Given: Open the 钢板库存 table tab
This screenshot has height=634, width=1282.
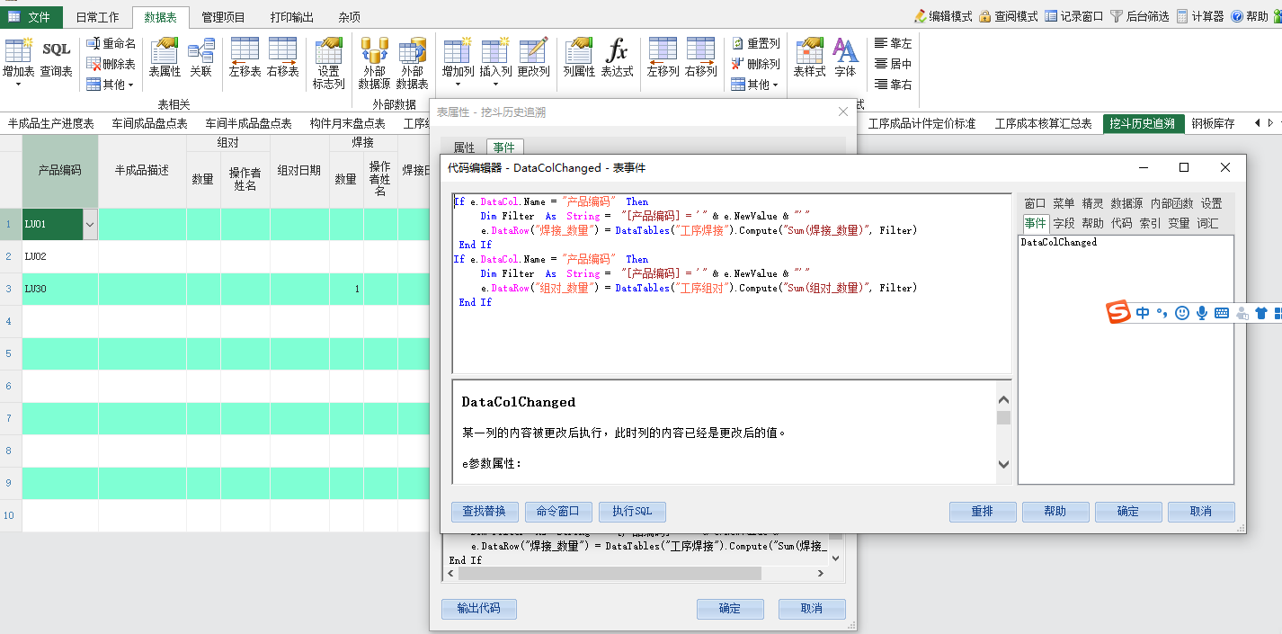Looking at the screenshot, I should (1213, 124).
